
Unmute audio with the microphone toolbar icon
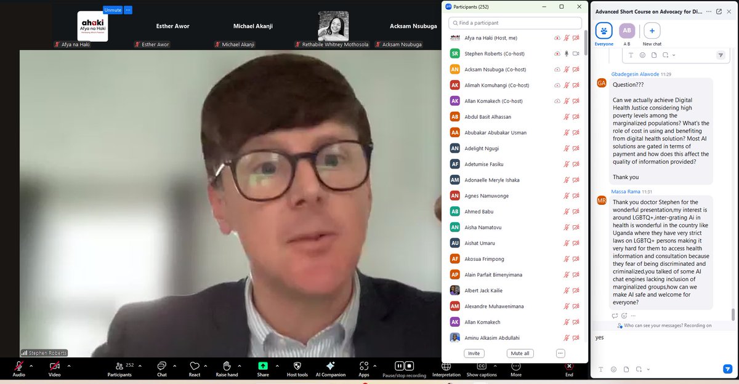click(x=18, y=366)
